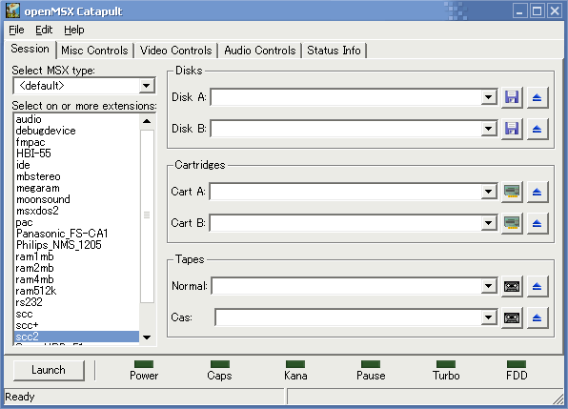Image resolution: width=568 pixels, height=409 pixels.
Task: Eject the Normal tape
Action: coord(538,286)
